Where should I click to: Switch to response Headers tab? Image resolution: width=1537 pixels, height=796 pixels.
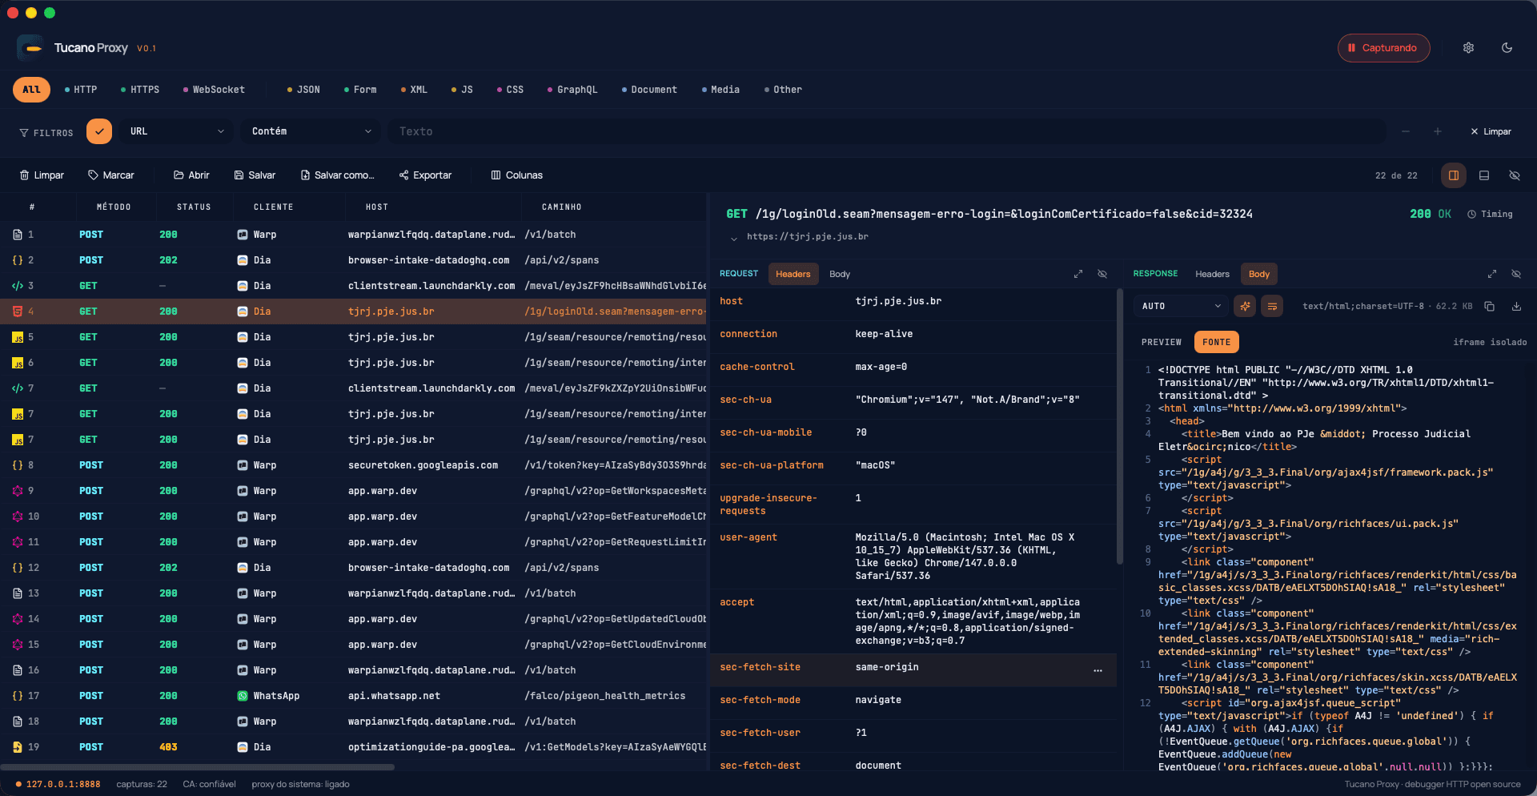(x=1212, y=275)
